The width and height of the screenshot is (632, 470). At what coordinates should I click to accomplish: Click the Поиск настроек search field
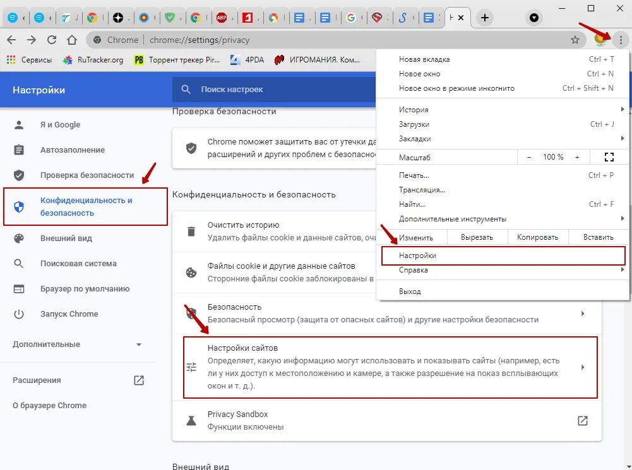[274, 90]
